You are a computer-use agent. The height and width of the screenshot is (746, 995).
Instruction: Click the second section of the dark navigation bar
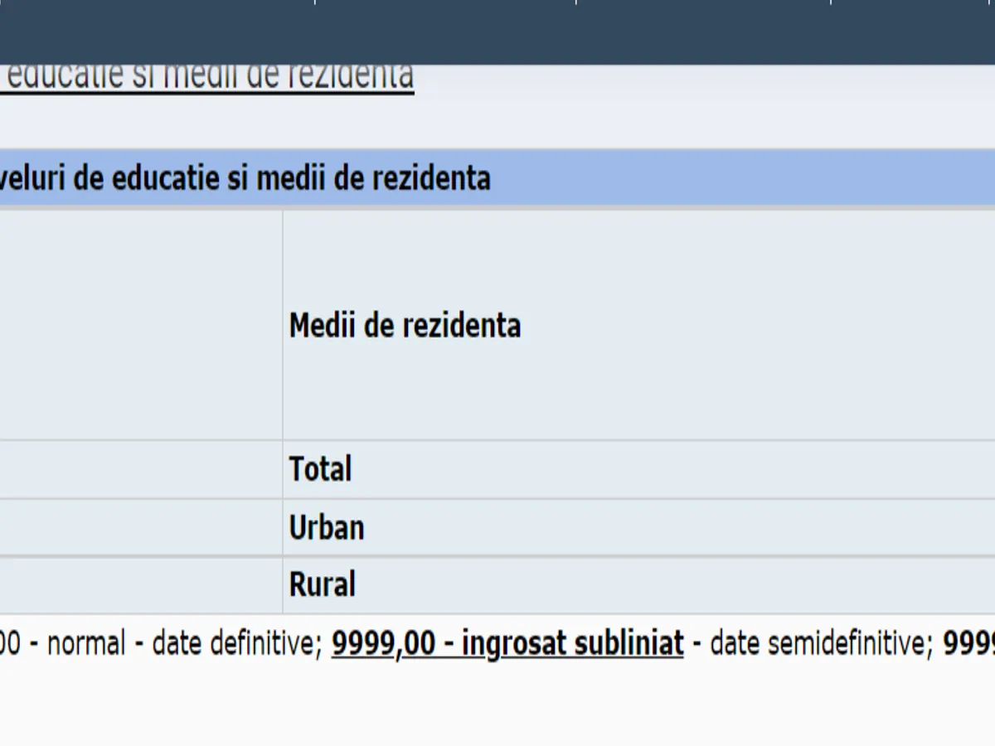tap(445, 31)
